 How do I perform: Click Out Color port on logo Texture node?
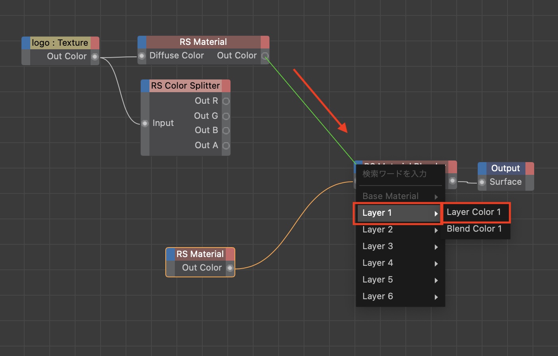(x=95, y=57)
